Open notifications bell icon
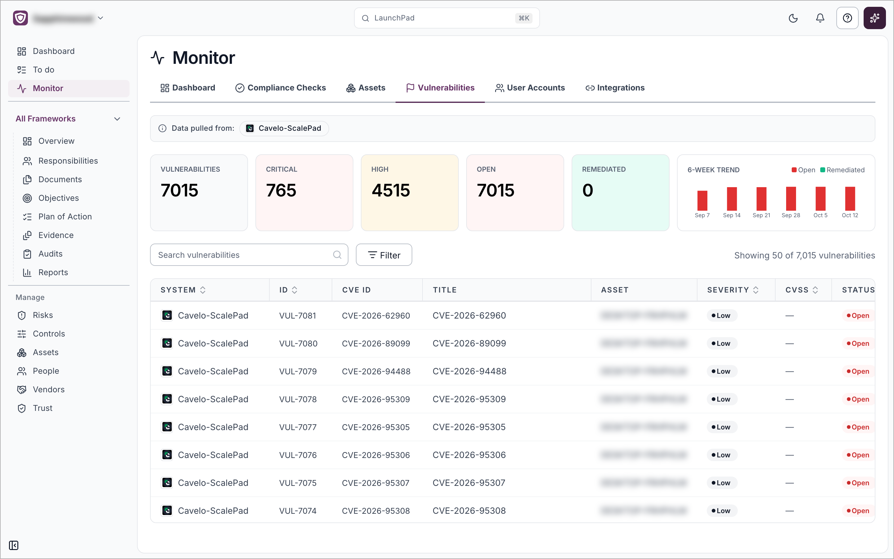894x559 pixels. (820, 18)
